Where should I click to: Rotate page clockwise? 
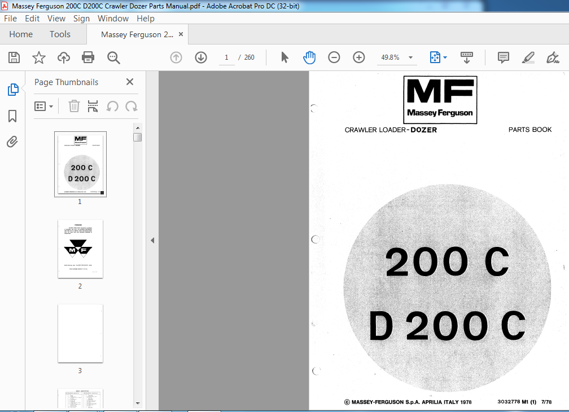131,107
